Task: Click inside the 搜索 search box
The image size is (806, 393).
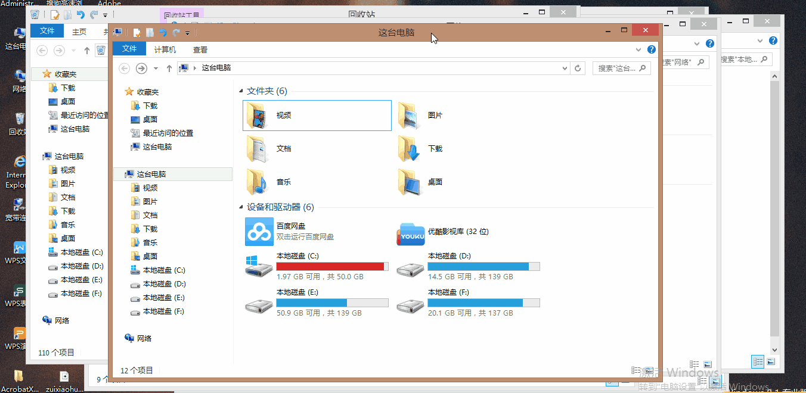Action: [x=617, y=68]
